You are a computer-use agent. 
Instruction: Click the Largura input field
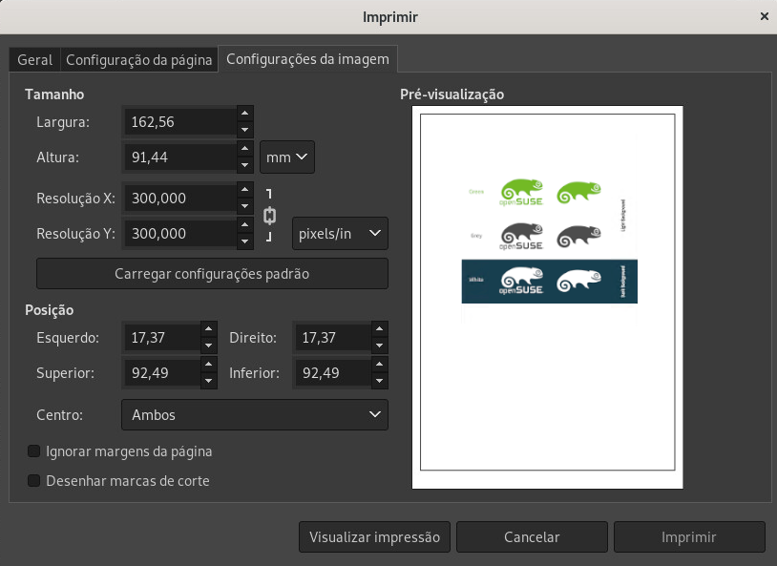(179, 122)
